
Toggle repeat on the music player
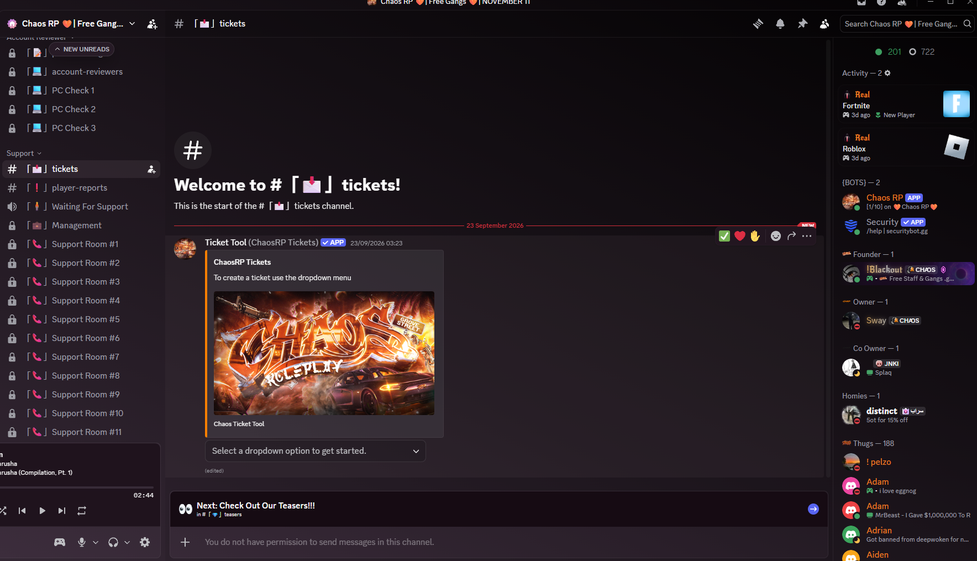click(x=82, y=511)
